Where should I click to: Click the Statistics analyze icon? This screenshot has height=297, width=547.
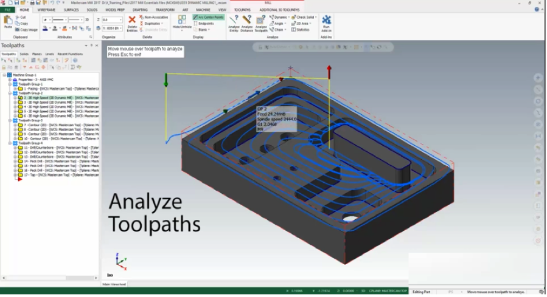coord(293,30)
